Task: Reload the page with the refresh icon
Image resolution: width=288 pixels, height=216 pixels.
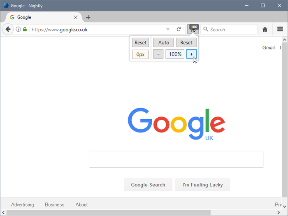Action: pos(179,29)
